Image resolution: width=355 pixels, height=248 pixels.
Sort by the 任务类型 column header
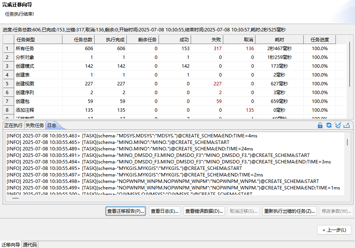coord(25,39)
